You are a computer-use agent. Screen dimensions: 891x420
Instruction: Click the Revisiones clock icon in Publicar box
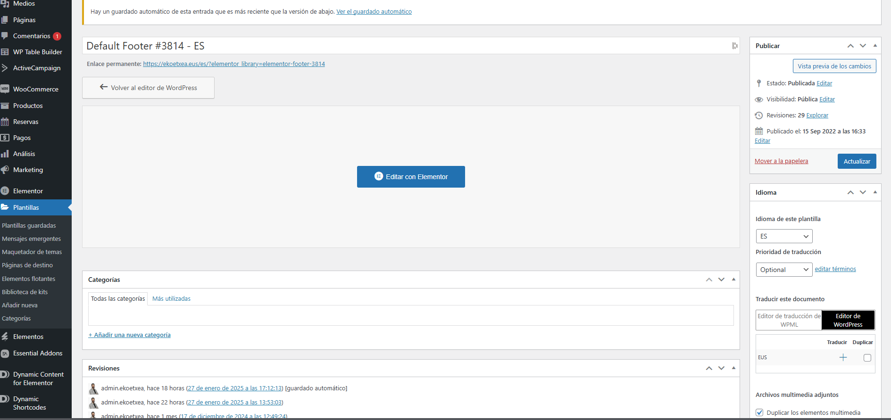click(x=758, y=115)
